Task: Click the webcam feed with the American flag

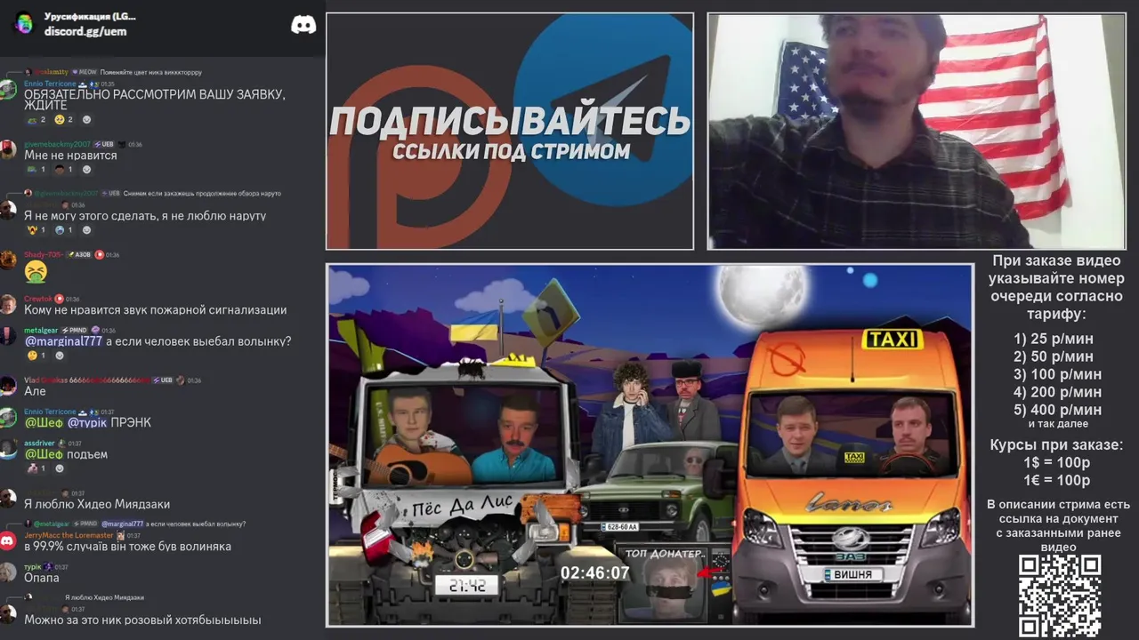Action: pos(916,131)
